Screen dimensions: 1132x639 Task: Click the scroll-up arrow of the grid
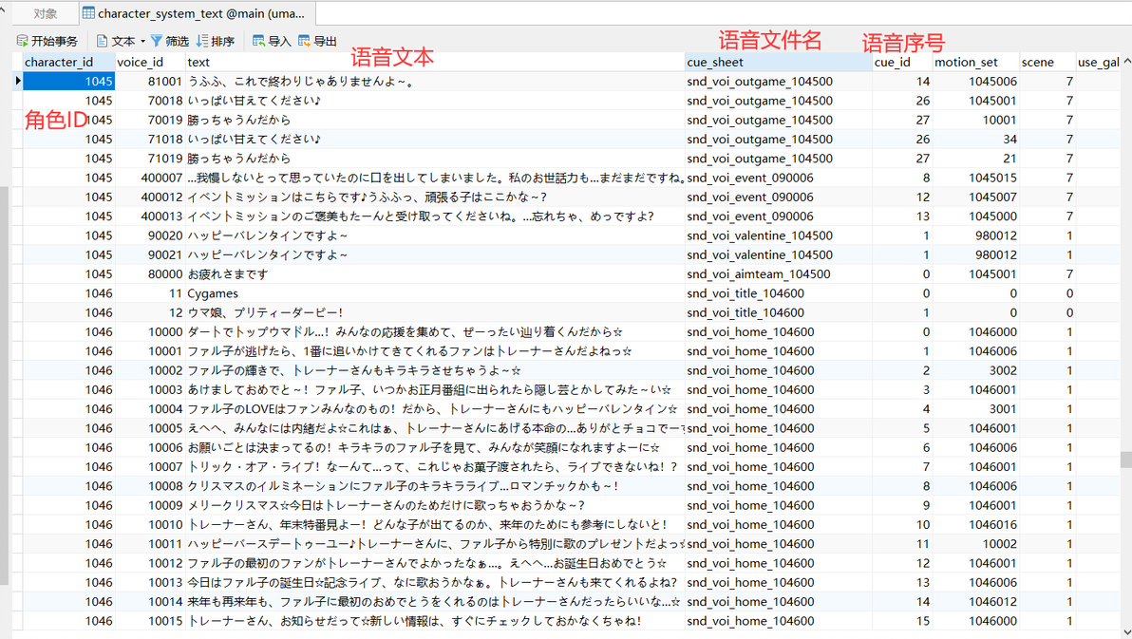click(1126, 62)
